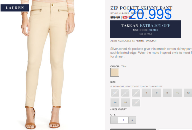Select size 8
Image resolution: width=192 pixels, height=130 pixels.
point(167,93)
